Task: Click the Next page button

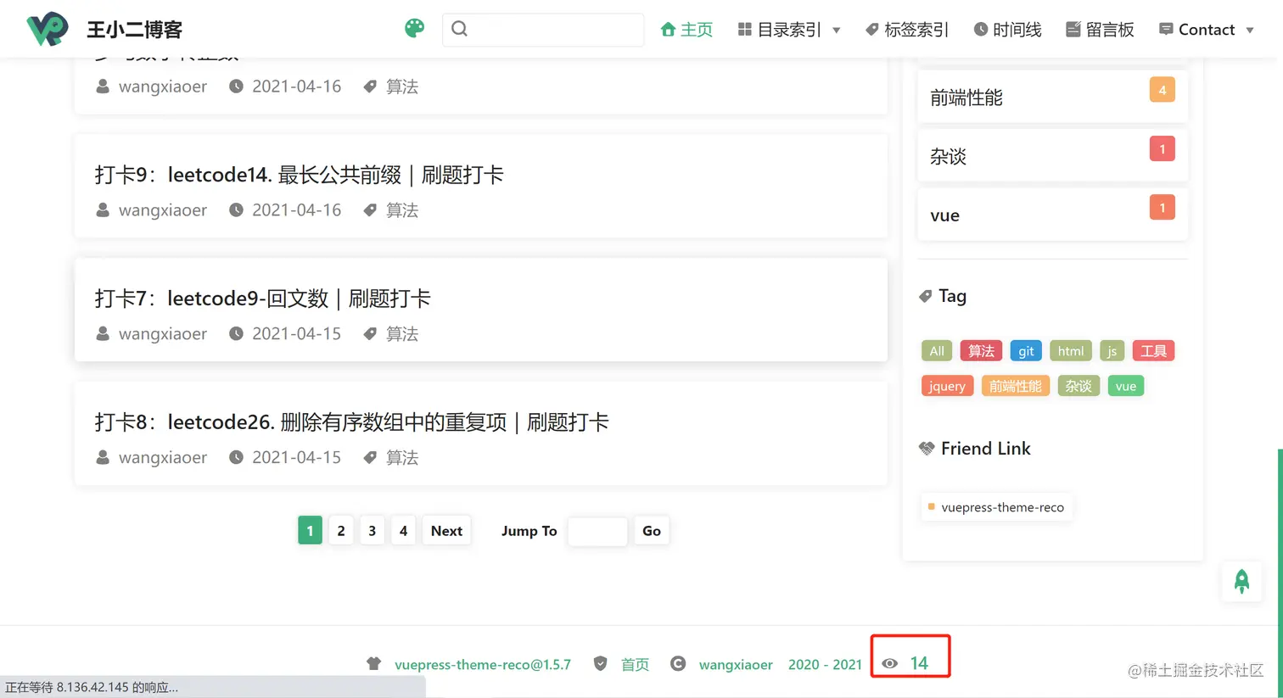Action: (x=446, y=531)
